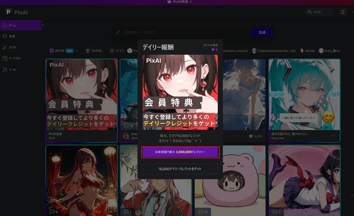The width and height of the screenshot is (354, 216).
Task: Click the 生成のキーワードを入力 prompt field
Action: [181, 32]
